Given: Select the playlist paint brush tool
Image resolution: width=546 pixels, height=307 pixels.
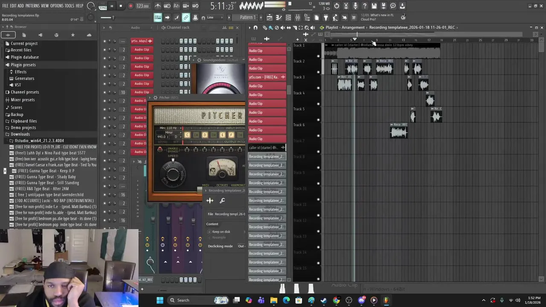Looking at the screenshot, I should (x=270, y=27).
